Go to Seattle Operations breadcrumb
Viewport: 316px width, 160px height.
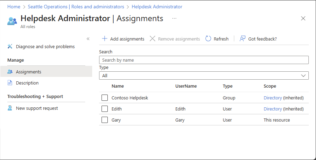point(76,7)
